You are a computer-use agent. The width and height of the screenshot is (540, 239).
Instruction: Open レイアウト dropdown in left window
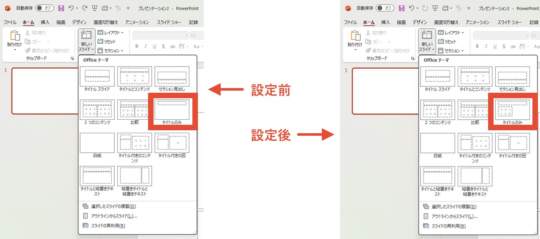tap(111, 32)
